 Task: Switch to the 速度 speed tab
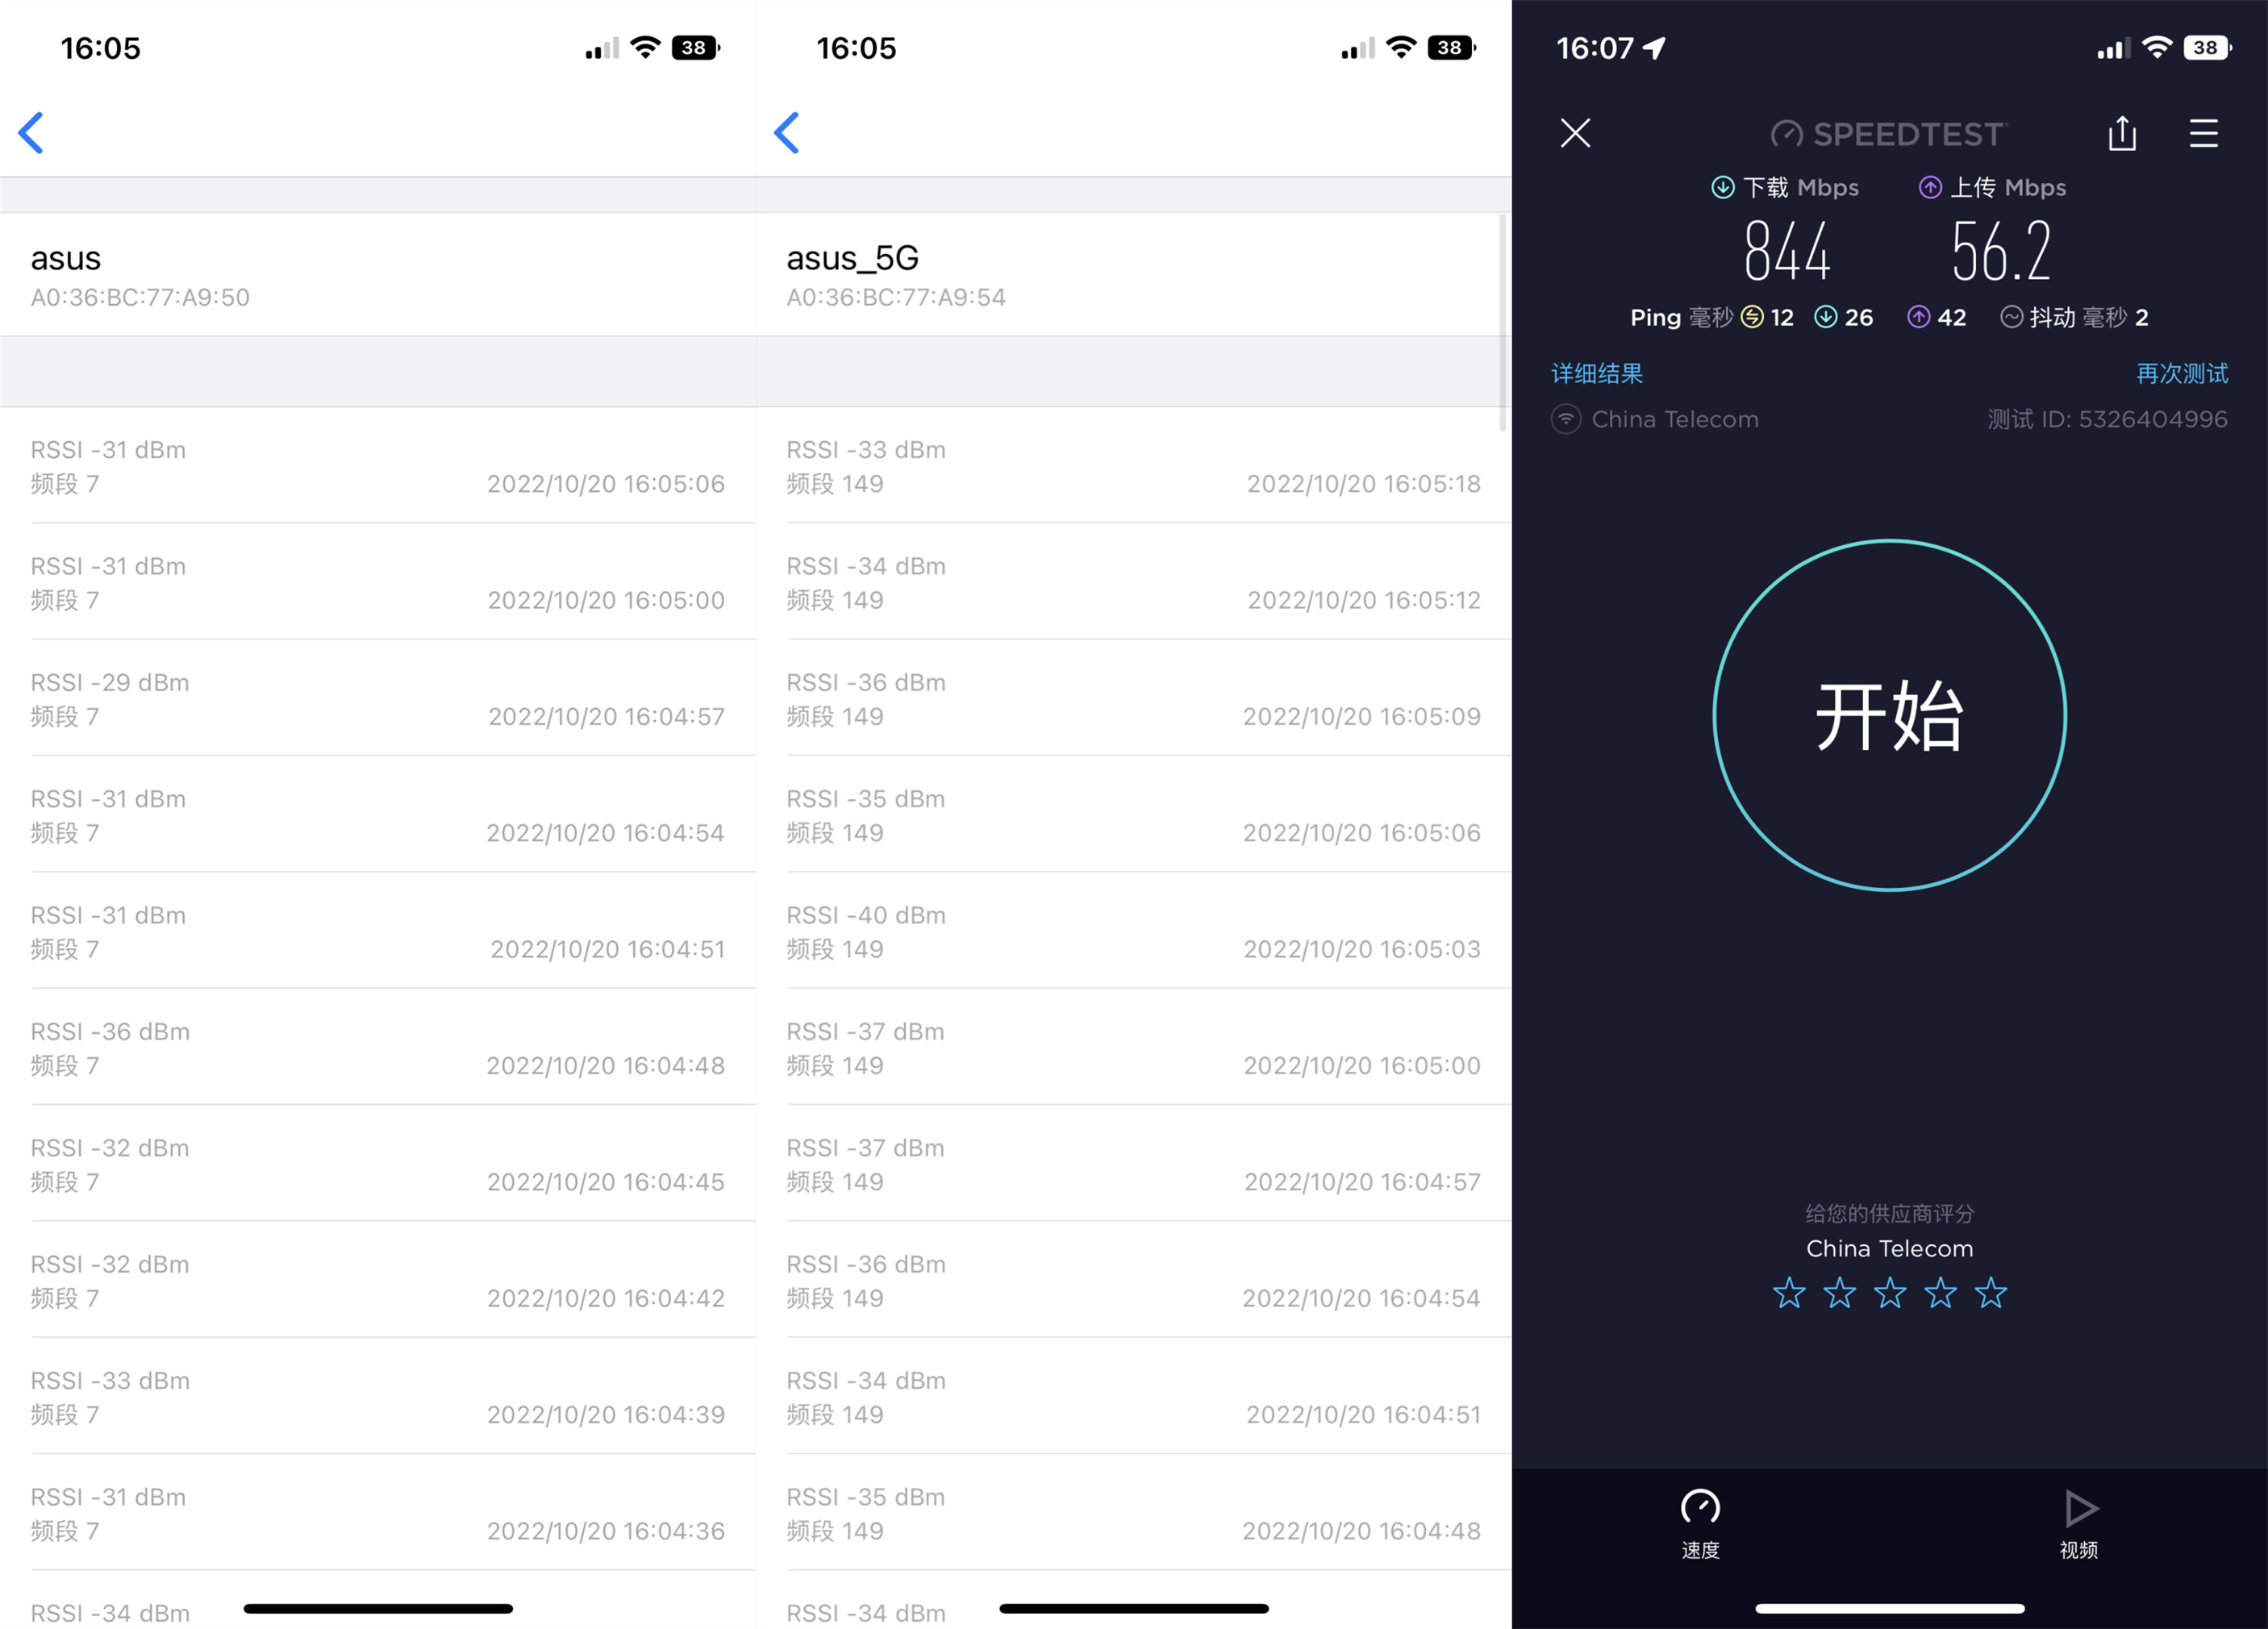[1700, 1524]
